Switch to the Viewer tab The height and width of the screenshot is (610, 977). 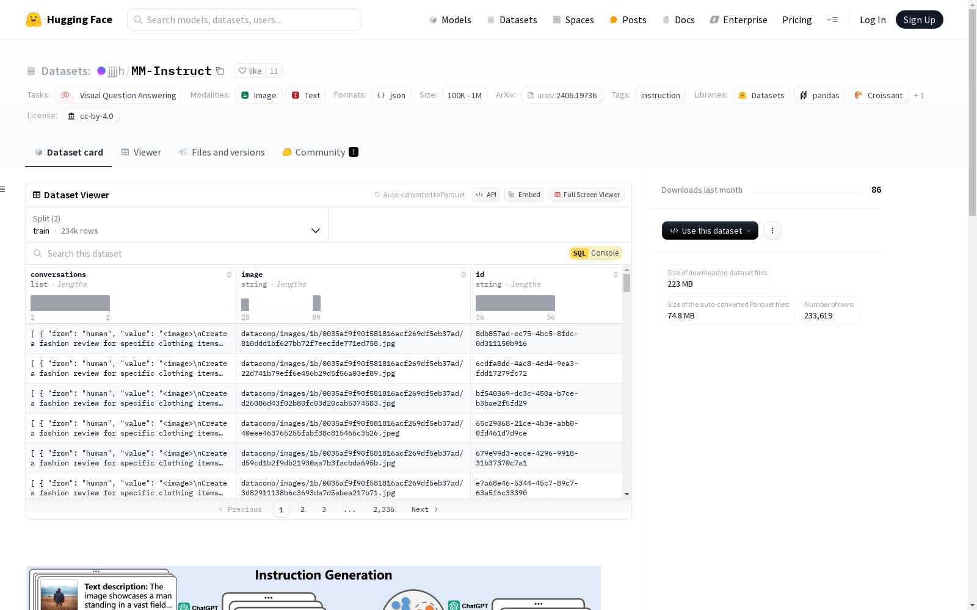pos(141,152)
